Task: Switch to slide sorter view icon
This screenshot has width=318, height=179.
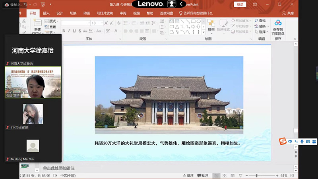Action: (224, 175)
